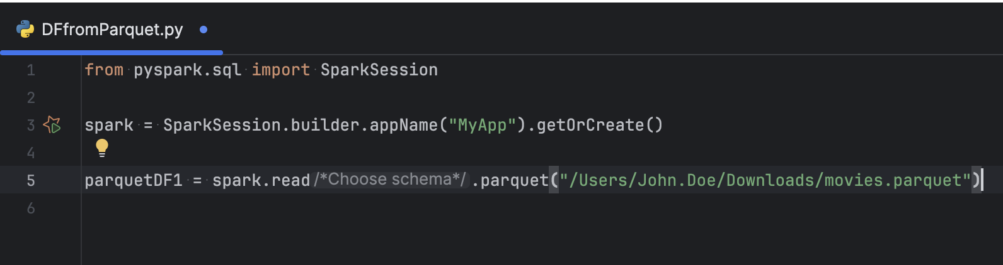The image size is (1003, 265).
Task: Click line number 2 in the gutter
Action: (30, 98)
